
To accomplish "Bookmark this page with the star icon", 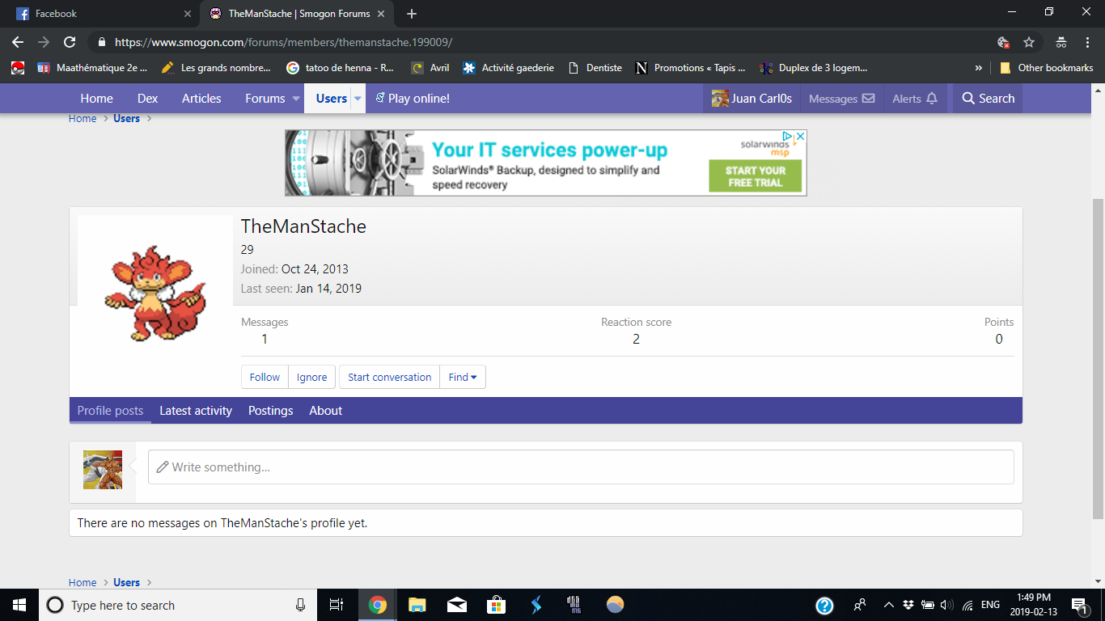I will 1029,42.
